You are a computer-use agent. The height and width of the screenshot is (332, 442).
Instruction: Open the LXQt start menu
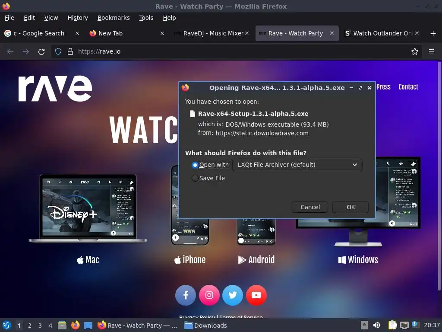pyautogui.click(x=7, y=326)
